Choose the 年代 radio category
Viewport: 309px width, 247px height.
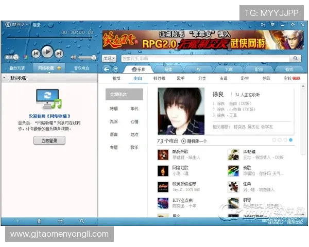(x=134, y=109)
